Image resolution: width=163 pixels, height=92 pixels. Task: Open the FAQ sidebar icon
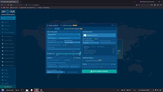tap(3, 80)
